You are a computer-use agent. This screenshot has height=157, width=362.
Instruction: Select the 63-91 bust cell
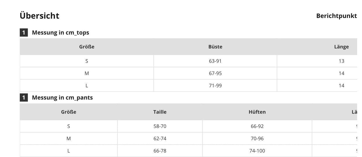[x=215, y=61]
